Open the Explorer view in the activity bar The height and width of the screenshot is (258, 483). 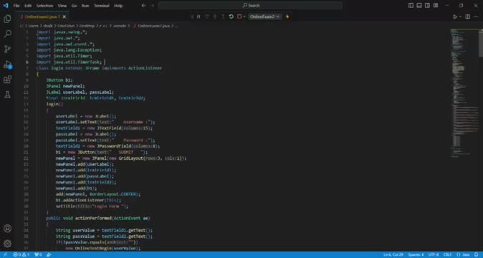click(7, 19)
